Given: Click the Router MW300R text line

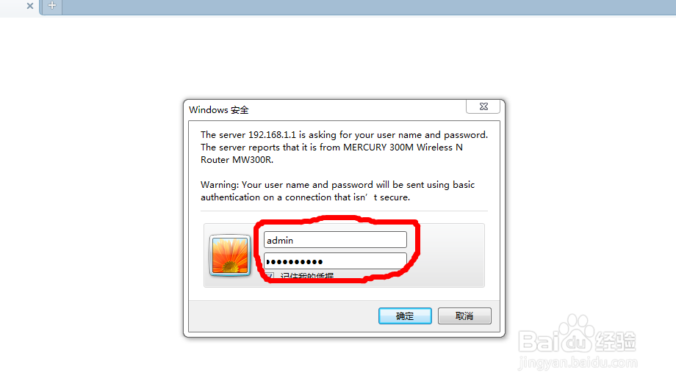Looking at the screenshot, I should [237, 160].
